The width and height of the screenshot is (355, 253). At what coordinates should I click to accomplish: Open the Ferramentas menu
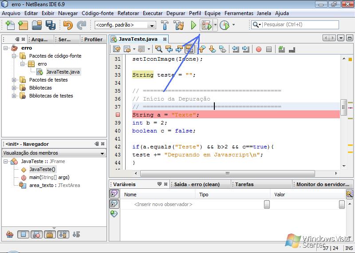coord(239,13)
